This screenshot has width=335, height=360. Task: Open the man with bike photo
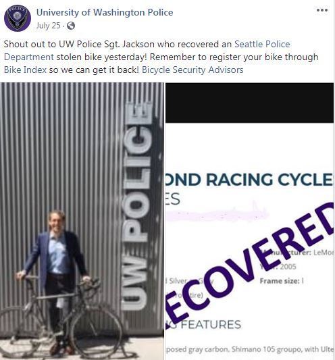point(82,221)
